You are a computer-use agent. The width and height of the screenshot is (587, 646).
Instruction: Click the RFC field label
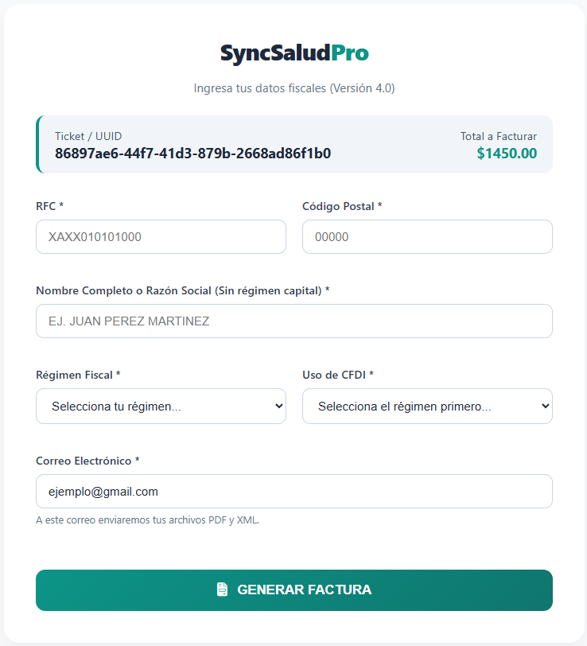click(49, 206)
